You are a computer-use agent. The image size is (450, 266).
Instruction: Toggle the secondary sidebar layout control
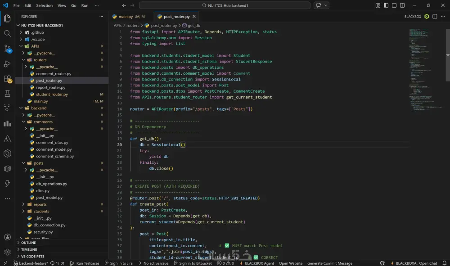tap(402, 5)
